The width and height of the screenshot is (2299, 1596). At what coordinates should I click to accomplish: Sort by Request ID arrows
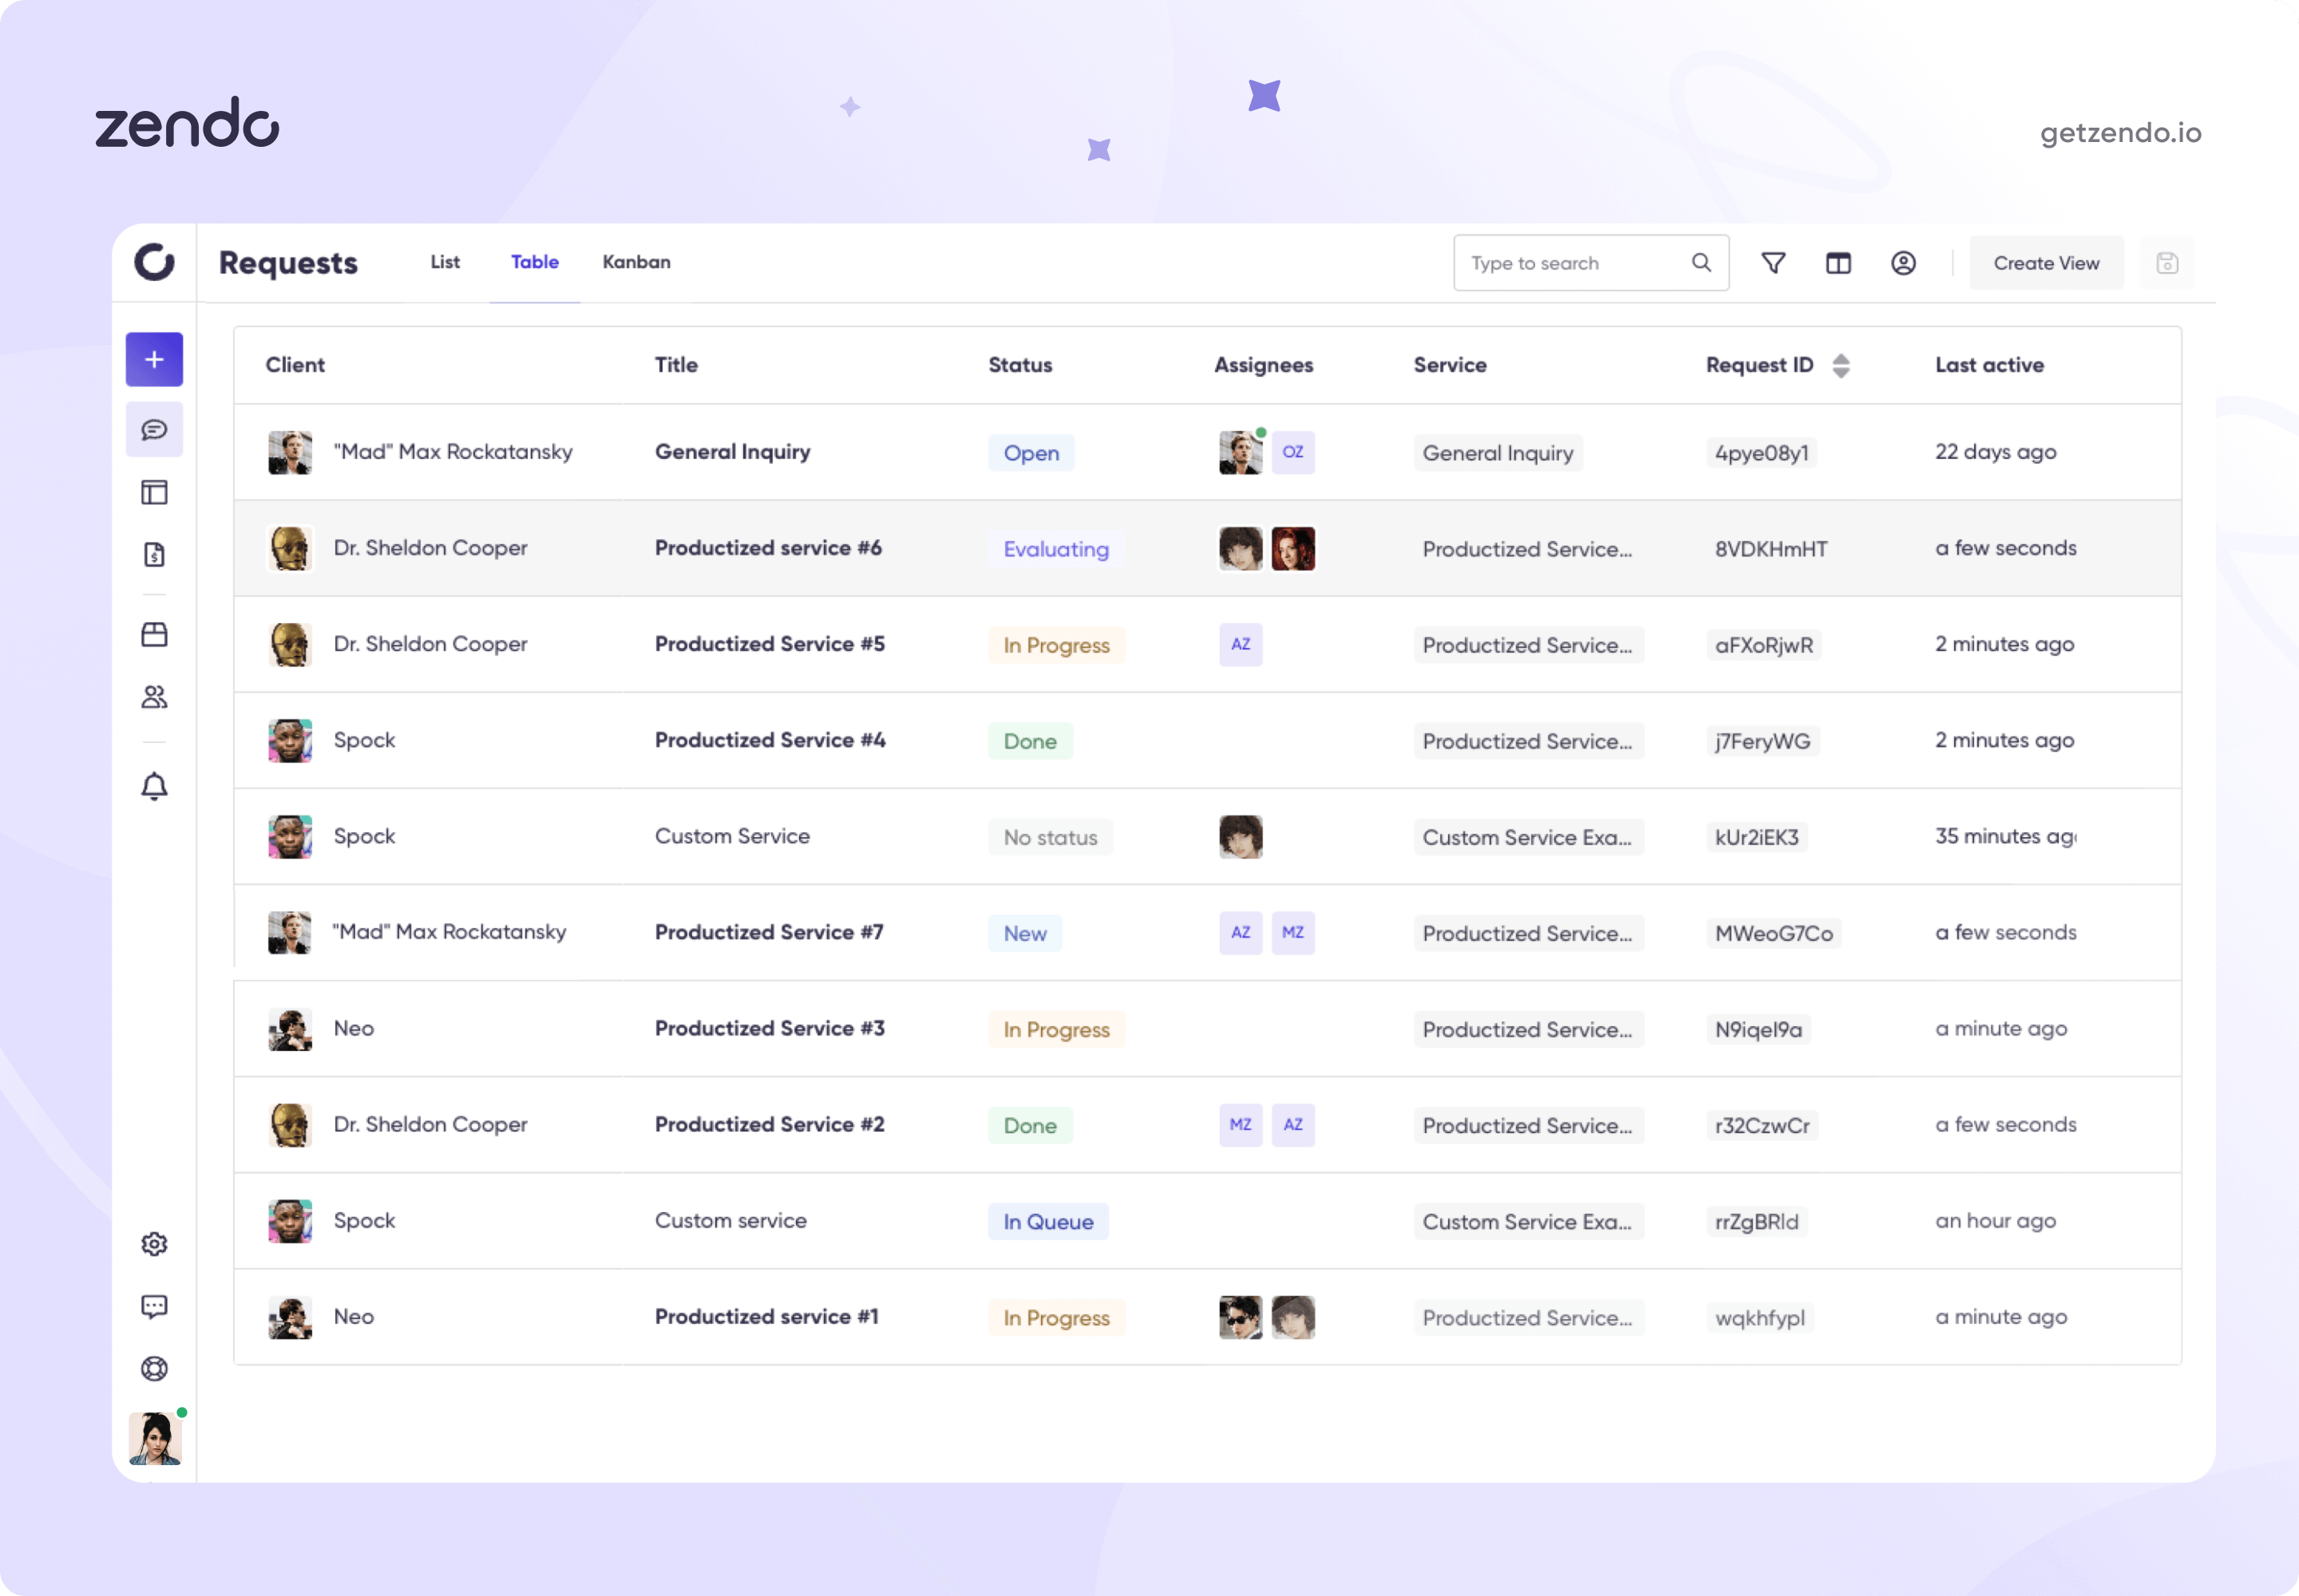click(1841, 366)
